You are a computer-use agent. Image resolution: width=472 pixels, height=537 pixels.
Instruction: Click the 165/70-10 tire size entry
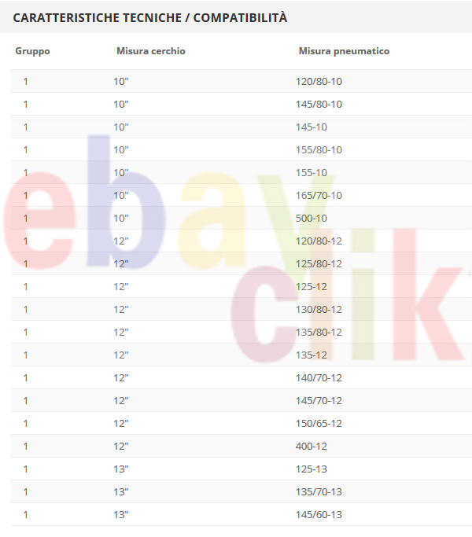[x=319, y=195]
